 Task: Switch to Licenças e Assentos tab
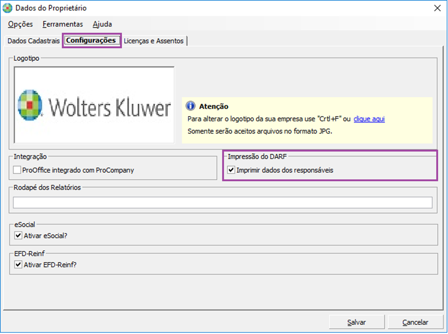click(x=153, y=41)
